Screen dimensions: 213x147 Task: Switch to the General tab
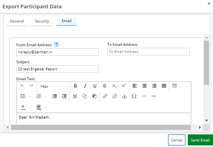pyautogui.click(x=17, y=21)
